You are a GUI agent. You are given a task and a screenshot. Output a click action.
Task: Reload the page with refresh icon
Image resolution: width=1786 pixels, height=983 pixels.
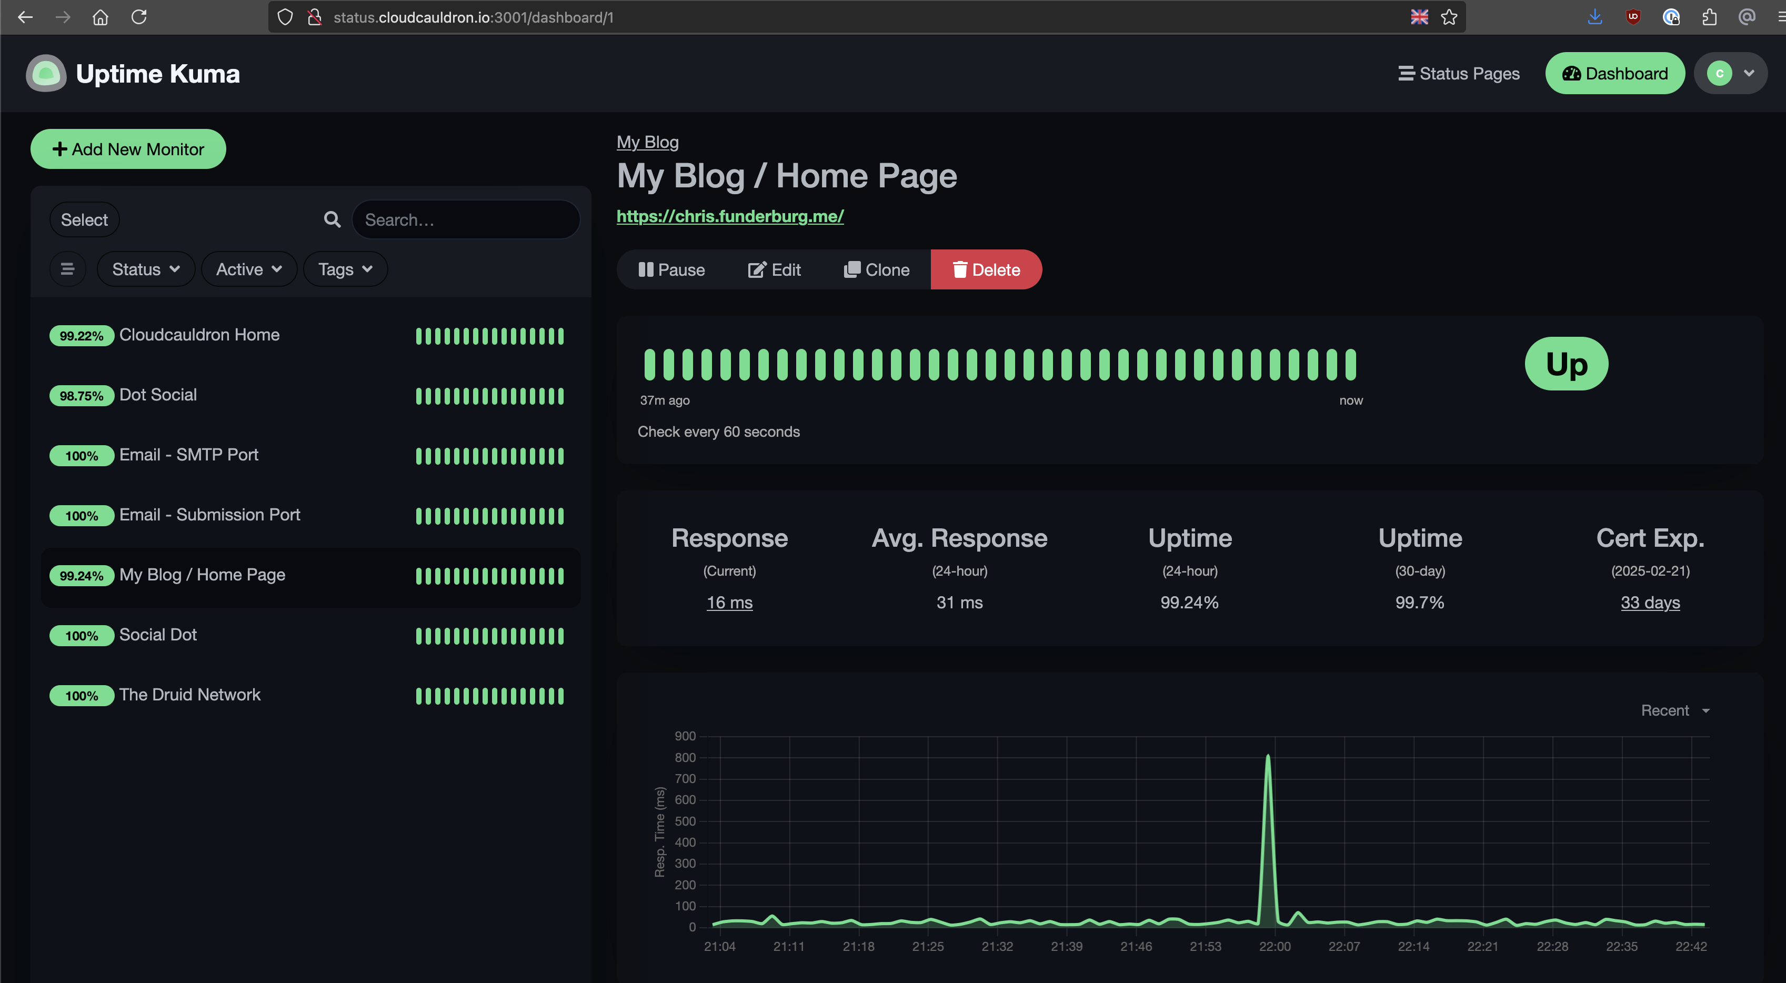tap(139, 17)
